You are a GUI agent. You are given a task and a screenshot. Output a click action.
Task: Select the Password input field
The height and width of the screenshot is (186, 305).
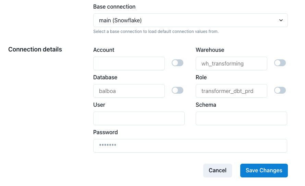[190, 146]
